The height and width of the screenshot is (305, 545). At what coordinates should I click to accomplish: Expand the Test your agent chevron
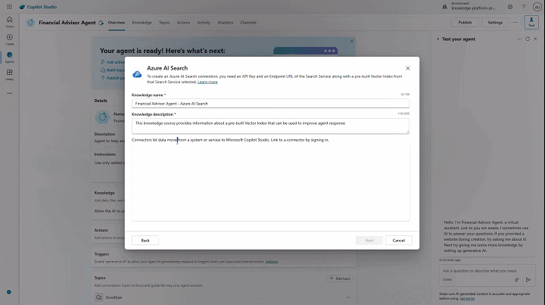pyautogui.click(x=438, y=37)
